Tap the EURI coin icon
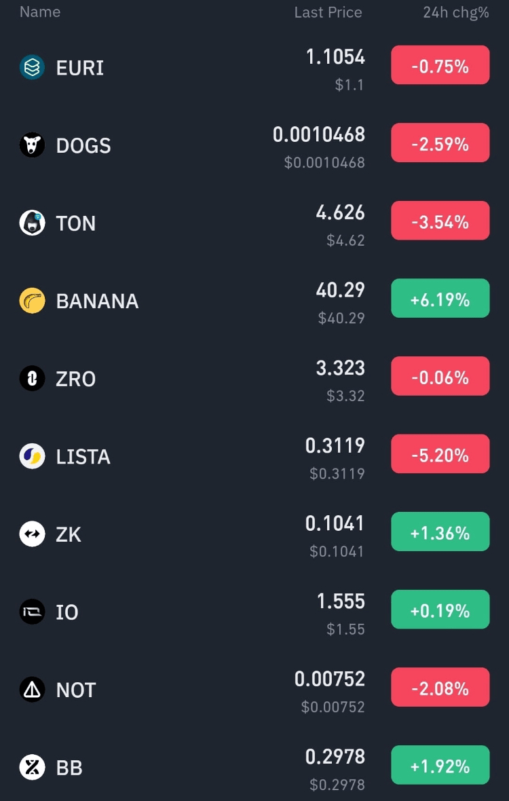 pyautogui.click(x=32, y=67)
